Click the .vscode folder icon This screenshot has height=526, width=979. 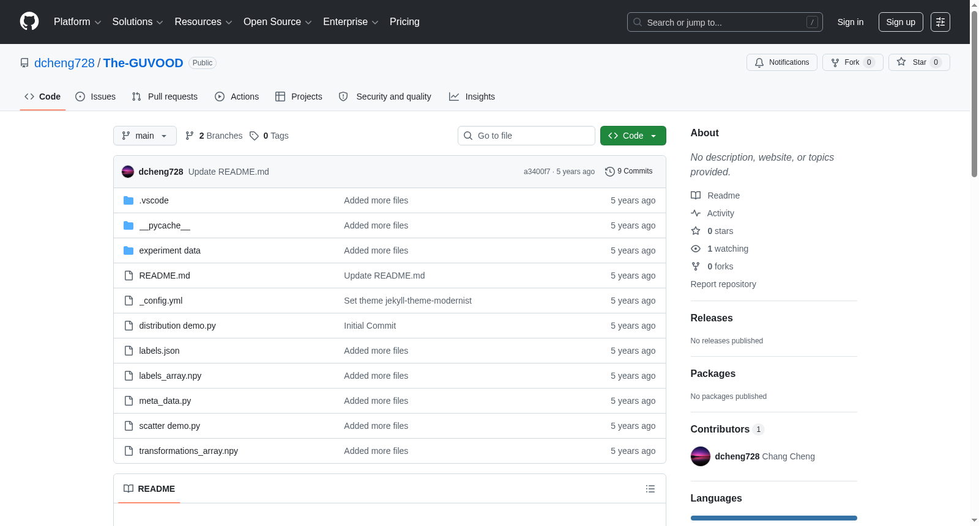(128, 200)
